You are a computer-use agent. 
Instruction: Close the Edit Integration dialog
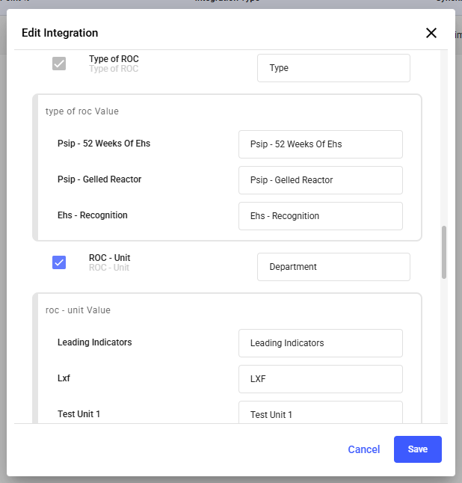coord(431,33)
